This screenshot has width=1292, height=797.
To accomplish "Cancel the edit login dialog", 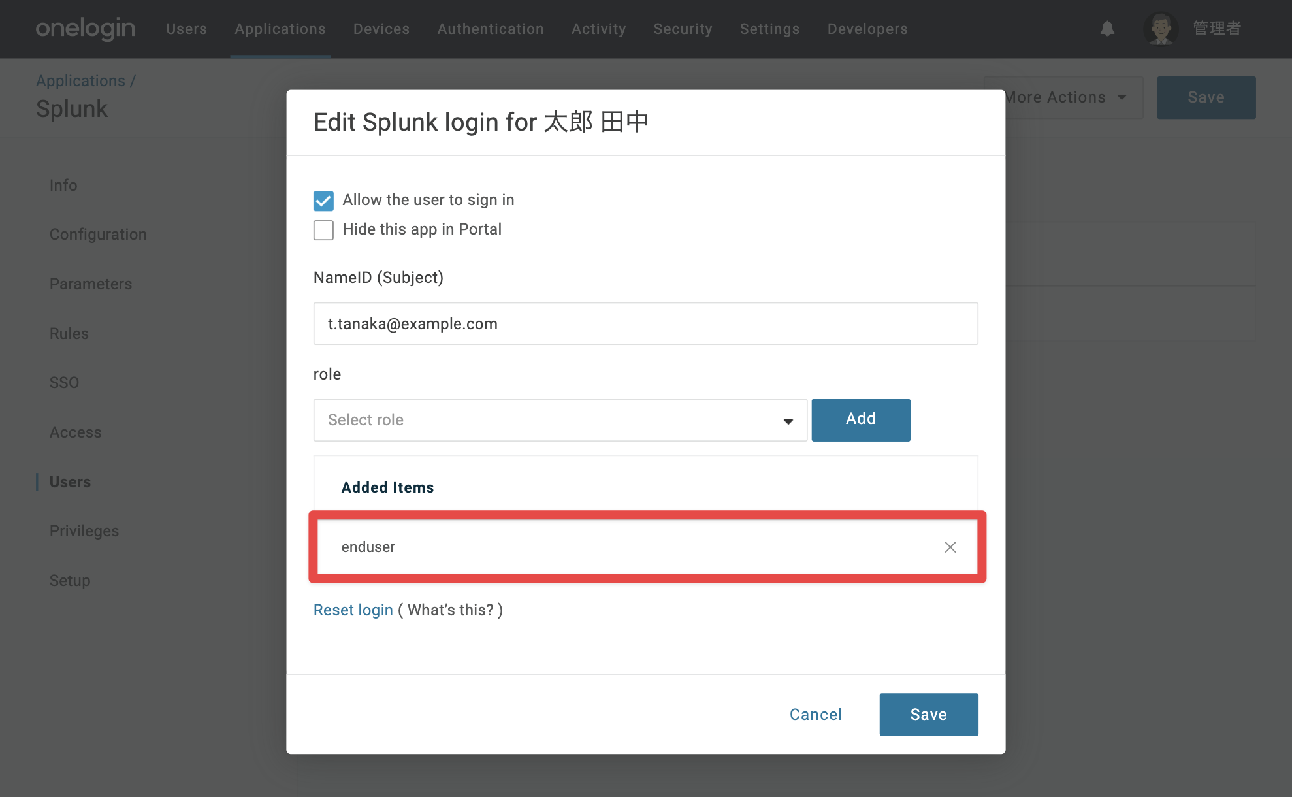I will [x=816, y=715].
